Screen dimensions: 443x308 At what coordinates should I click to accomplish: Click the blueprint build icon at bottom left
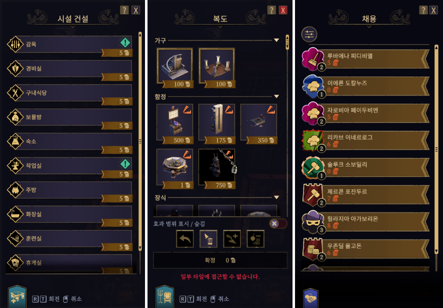point(17,296)
